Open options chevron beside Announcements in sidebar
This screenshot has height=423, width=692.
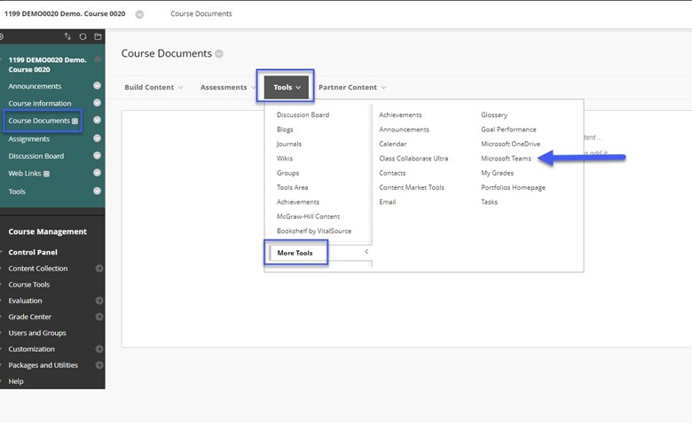(x=97, y=85)
